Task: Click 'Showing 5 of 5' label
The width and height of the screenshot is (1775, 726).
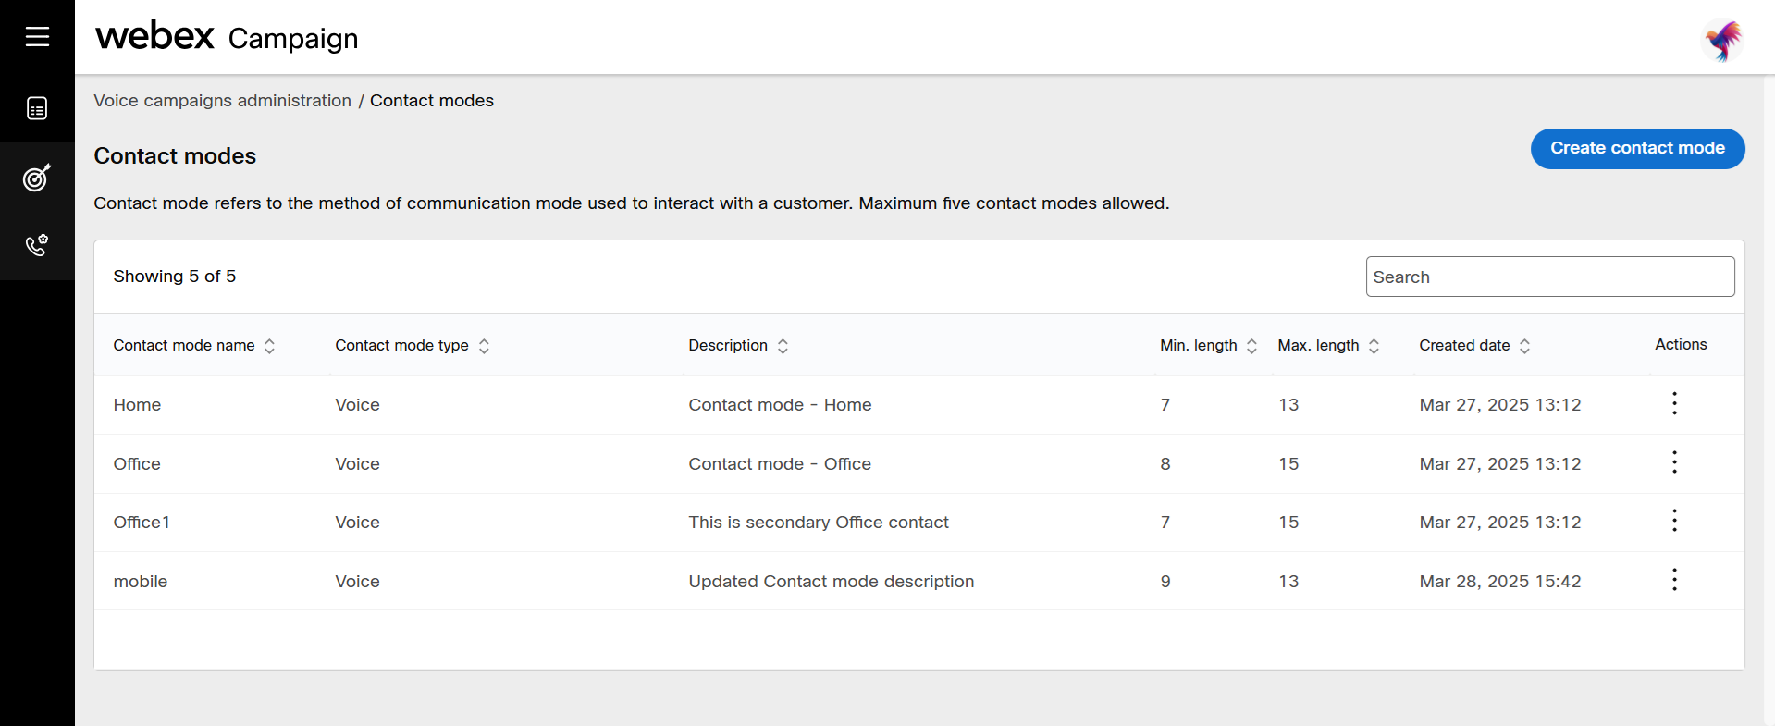Action: coord(175,277)
